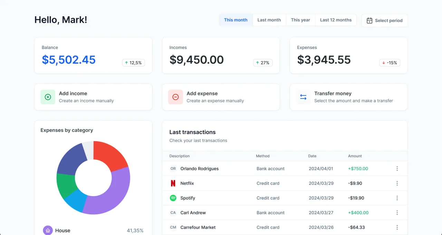This screenshot has width=442, height=235.
Task: Click the Balance 12,5% up badge
Action: [133, 63]
